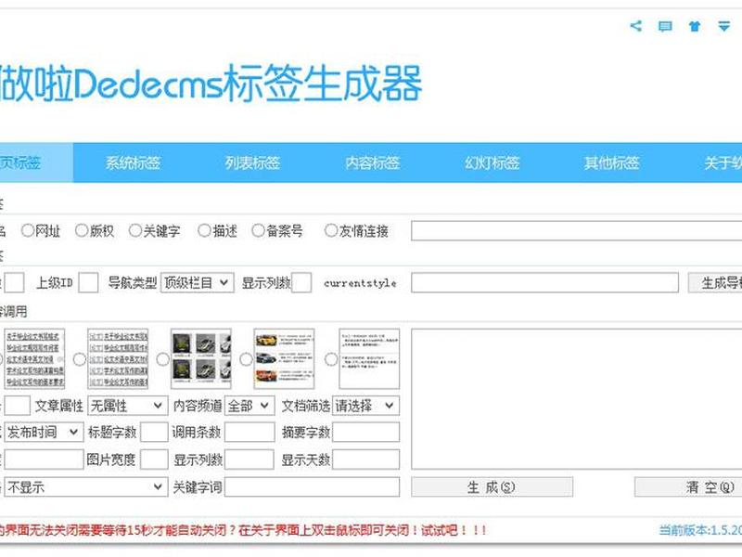
Task: Open the 导航类型 顶级栏目 dropdown
Action: (198, 283)
